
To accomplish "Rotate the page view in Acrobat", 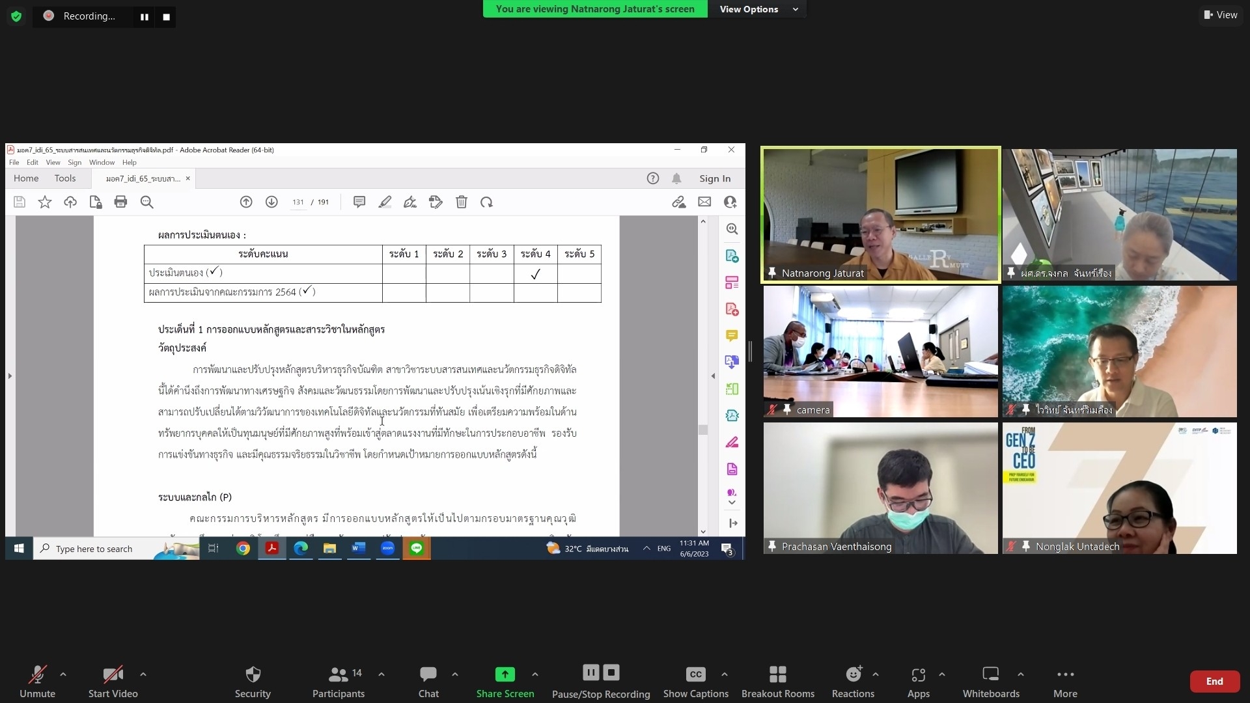I will [x=486, y=202].
